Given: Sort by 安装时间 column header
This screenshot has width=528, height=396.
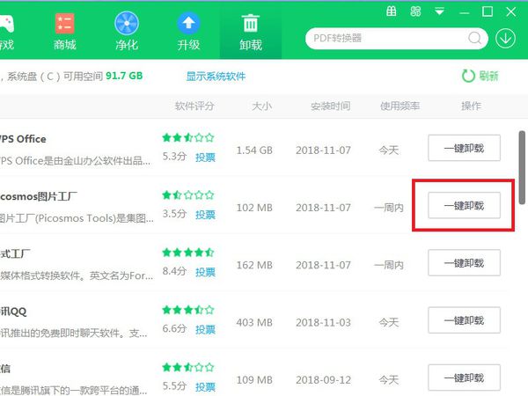Looking at the screenshot, I should (x=330, y=106).
